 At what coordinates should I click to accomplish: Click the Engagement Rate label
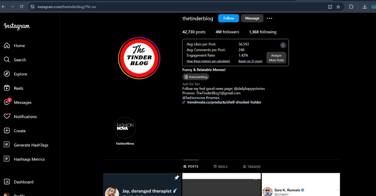coord(201,55)
